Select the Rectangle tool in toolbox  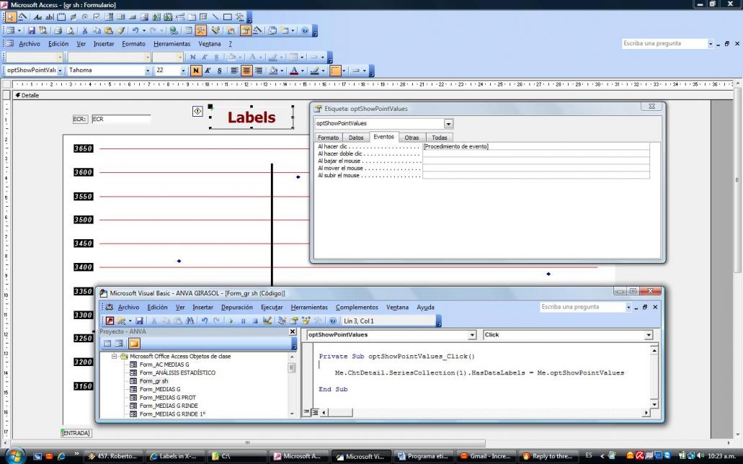(228, 17)
